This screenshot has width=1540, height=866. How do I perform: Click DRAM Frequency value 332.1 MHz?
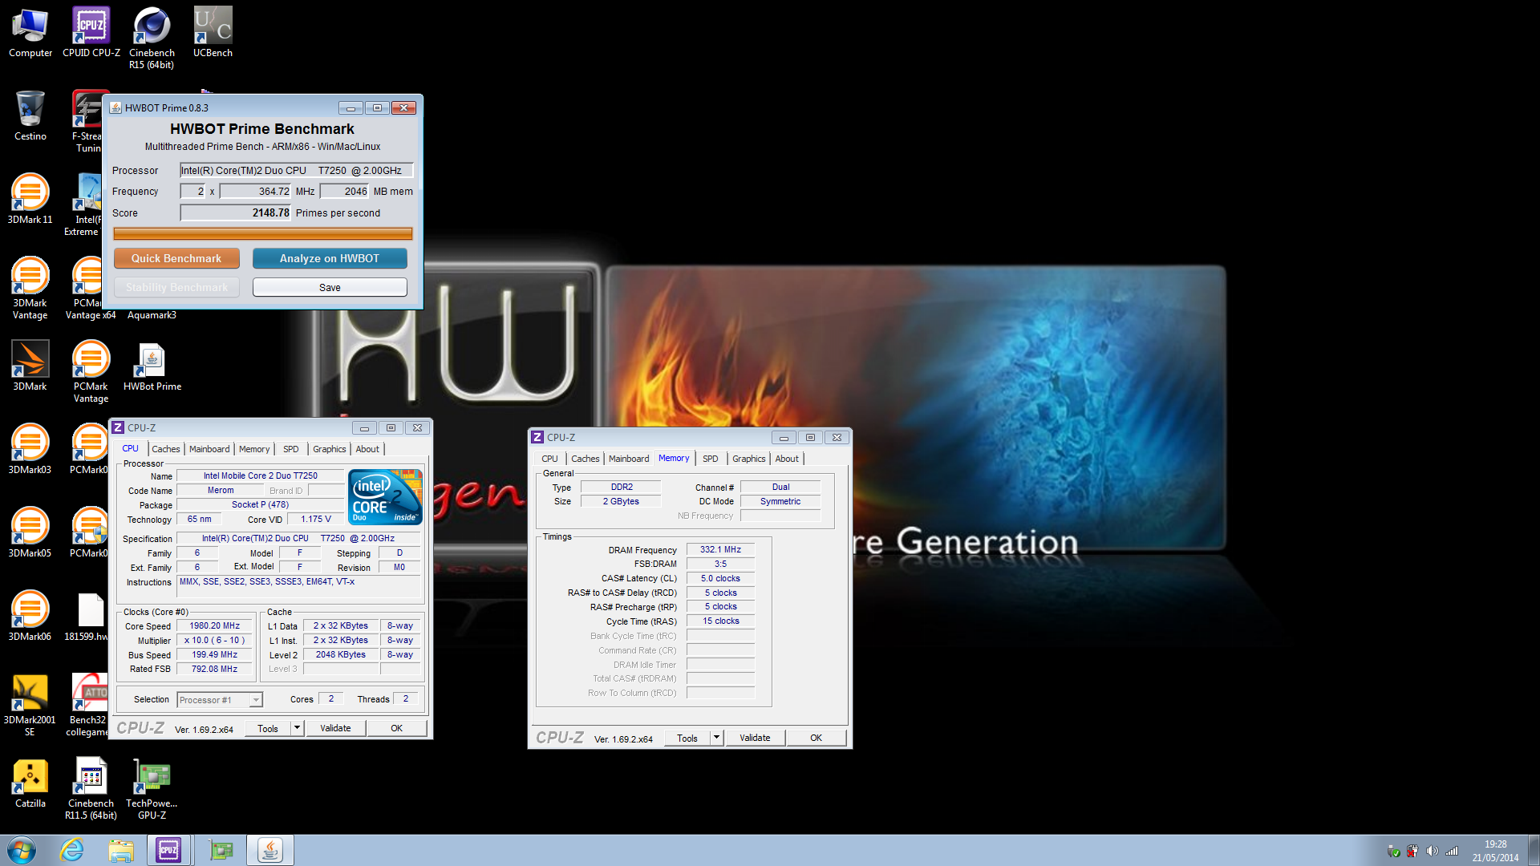pos(720,550)
